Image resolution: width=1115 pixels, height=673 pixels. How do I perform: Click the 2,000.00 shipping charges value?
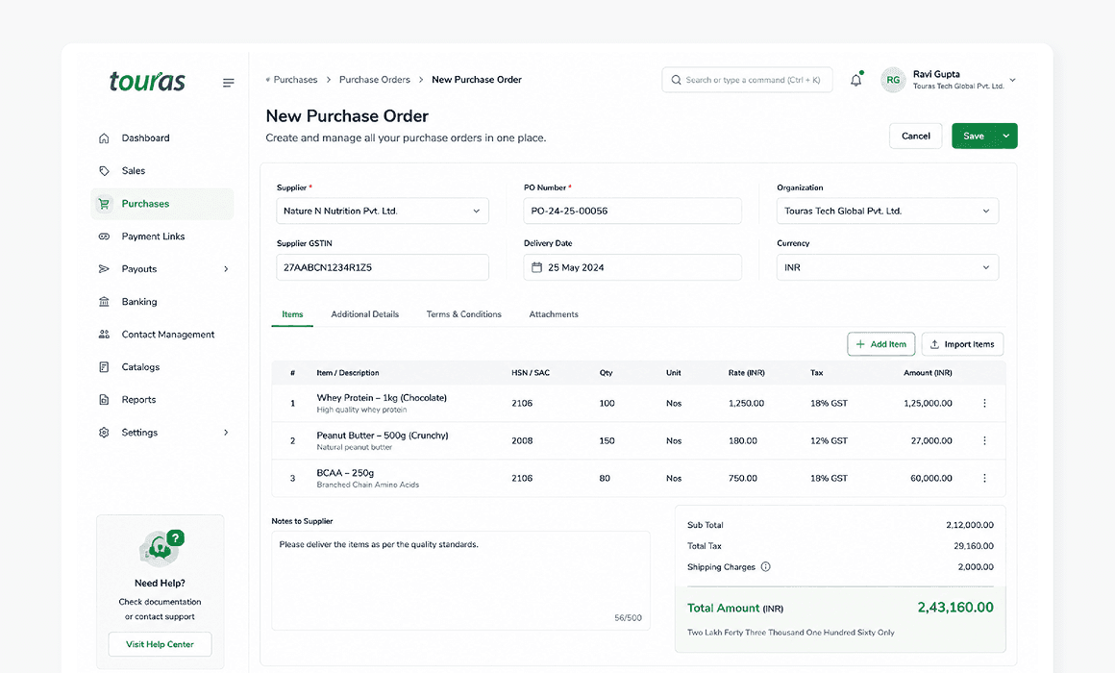click(x=976, y=567)
